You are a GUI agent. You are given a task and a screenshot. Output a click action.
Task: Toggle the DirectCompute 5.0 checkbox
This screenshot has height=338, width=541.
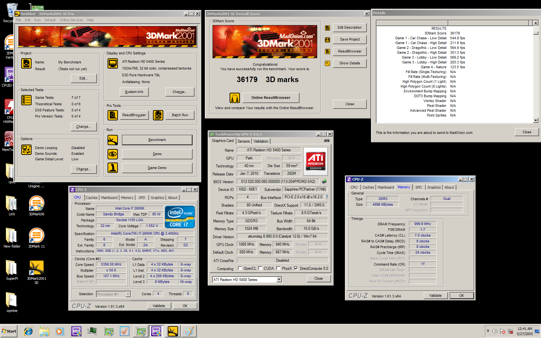296,268
